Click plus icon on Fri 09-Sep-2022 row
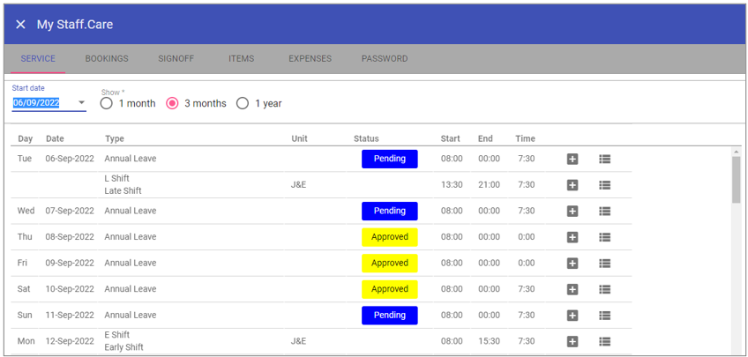Image resolution: width=748 pixels, height=357 pixels. point(572,263)
